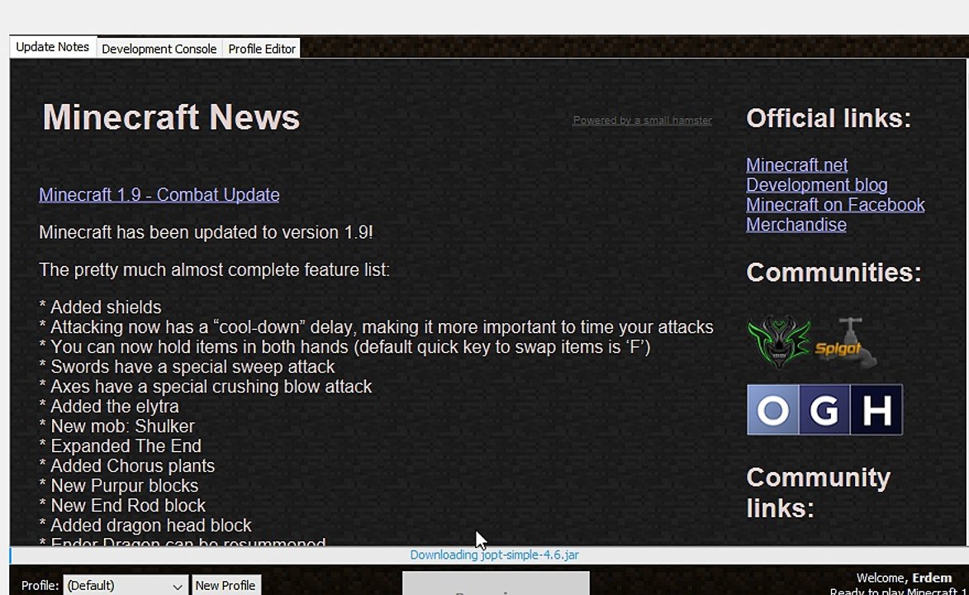Open Minecraft on Facebook link

(x=835, y=205)
